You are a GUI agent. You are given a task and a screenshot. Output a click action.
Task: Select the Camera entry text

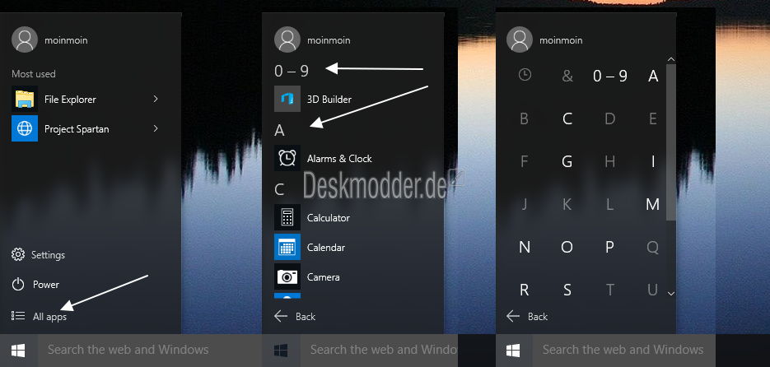[323, 276]
